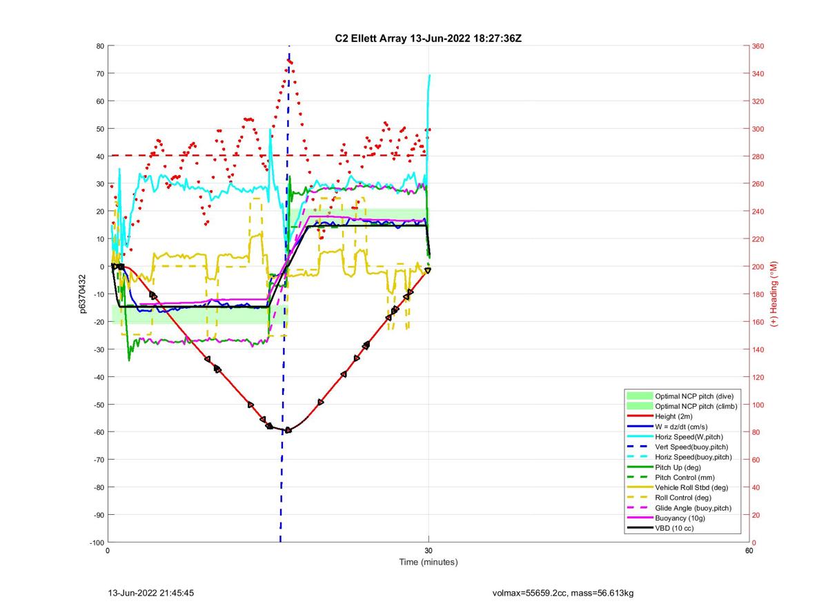Viewport: 828px width, 610px height.
Task: Click the 'Time (minutes)' x-axis label
Action: coord(428,562)
